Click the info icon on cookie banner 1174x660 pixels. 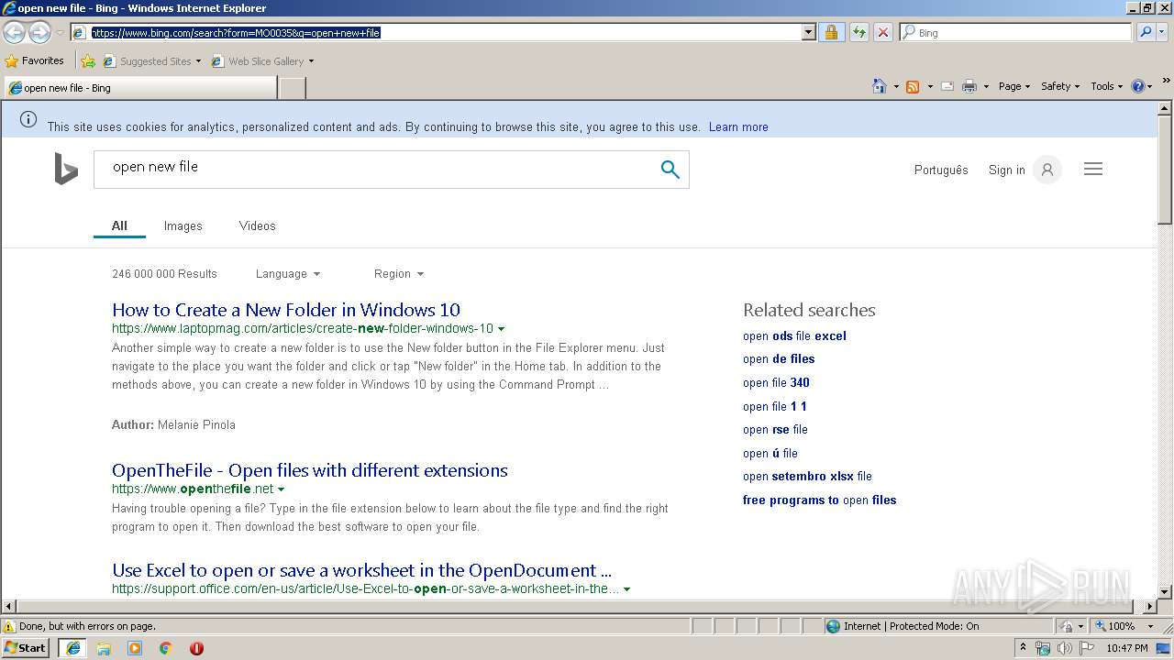[x=28, y=119]
